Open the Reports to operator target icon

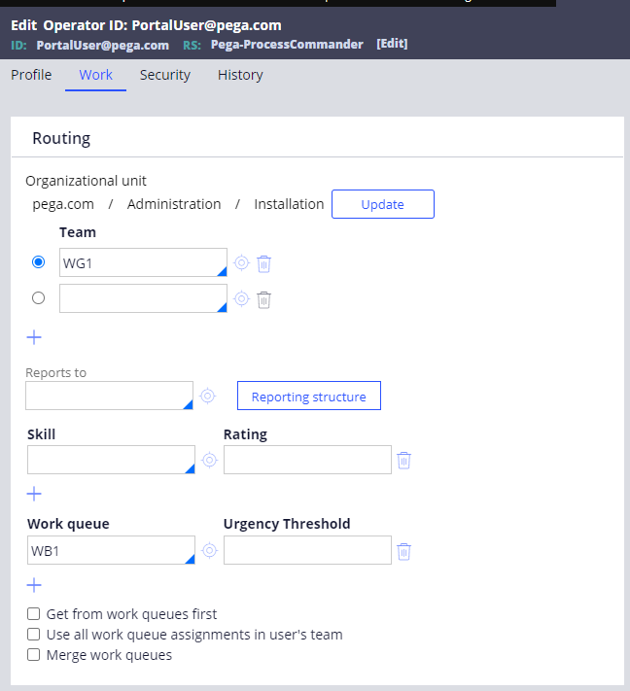(x=208, y=396)
